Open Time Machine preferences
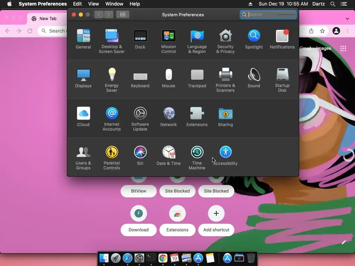The image size is (355, 266). pos(197,158)
